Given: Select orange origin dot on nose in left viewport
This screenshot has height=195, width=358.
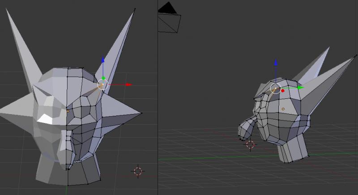Looking at the screenshot, I should click(x=68, y=111).
